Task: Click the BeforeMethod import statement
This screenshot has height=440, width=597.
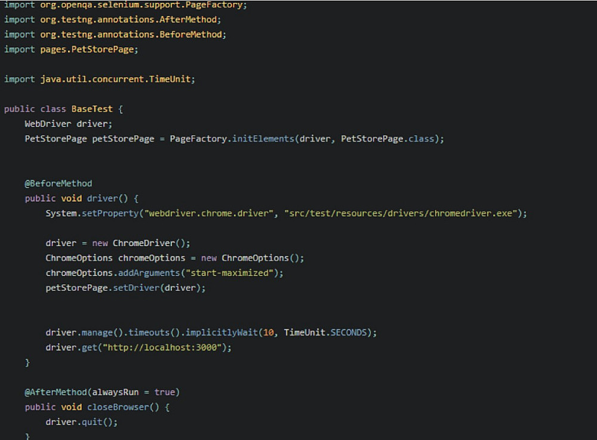Action: (115, 34)
